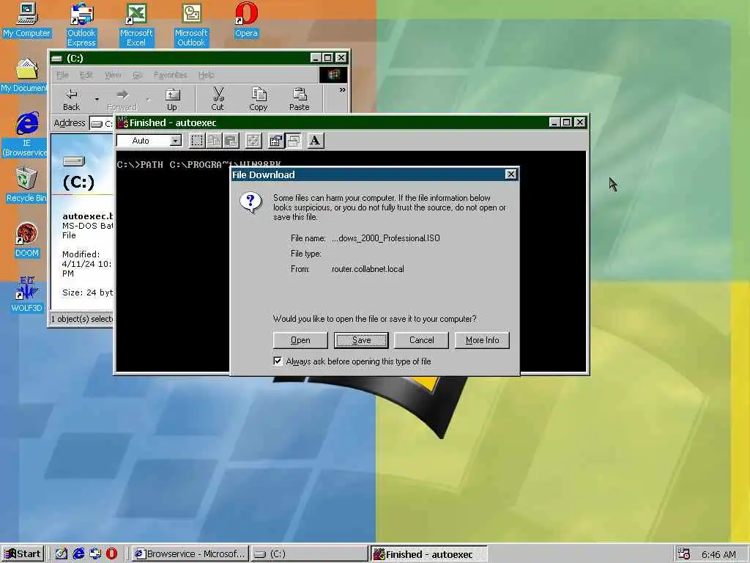Select the IE Browservice desktop icon
The width and height of the screenshot is (750, 563).
pyautogui.click(x=26, y=135)
